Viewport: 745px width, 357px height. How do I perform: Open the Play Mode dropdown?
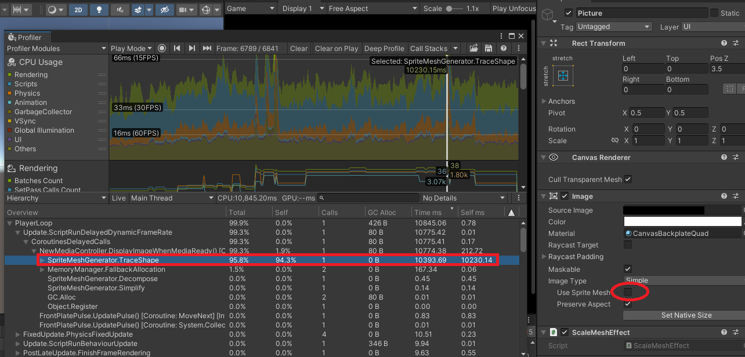131,49
